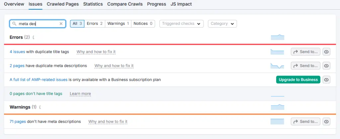Hide the AMP-related issues row

327,80
